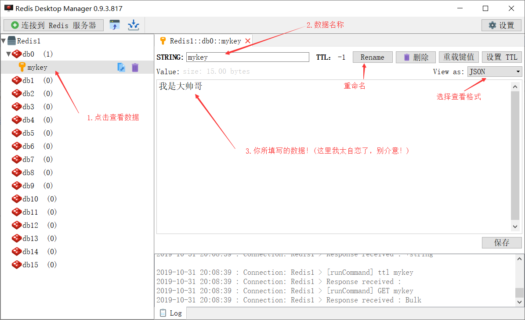Image resolution: width=525 pixels, height=320 pixels.
Task: Click the TTL value -1
Action: point(341,57)
